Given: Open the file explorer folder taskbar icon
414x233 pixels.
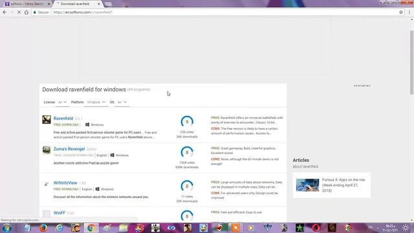Looking at the screenshot, I should click(124, 228).
